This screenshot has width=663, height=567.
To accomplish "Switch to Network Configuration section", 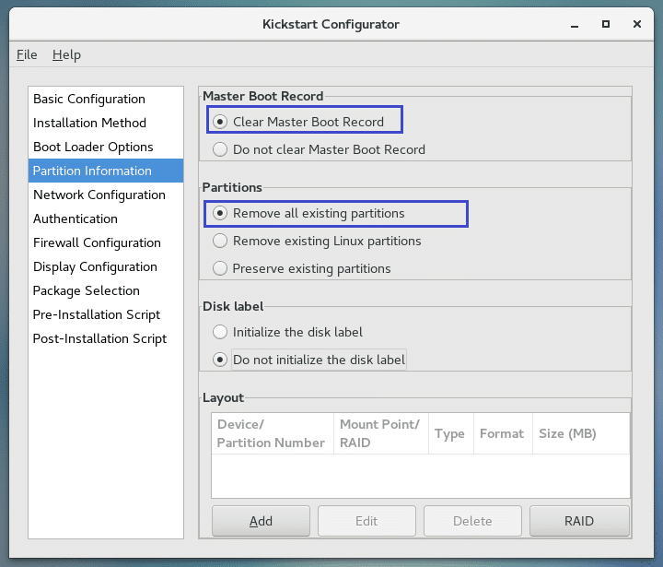I will click(x=99, y=195).
